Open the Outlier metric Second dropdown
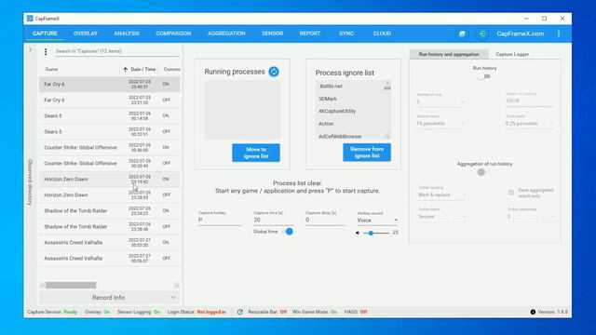This screenshot has height=335, width=596. (x=441, y=217)
